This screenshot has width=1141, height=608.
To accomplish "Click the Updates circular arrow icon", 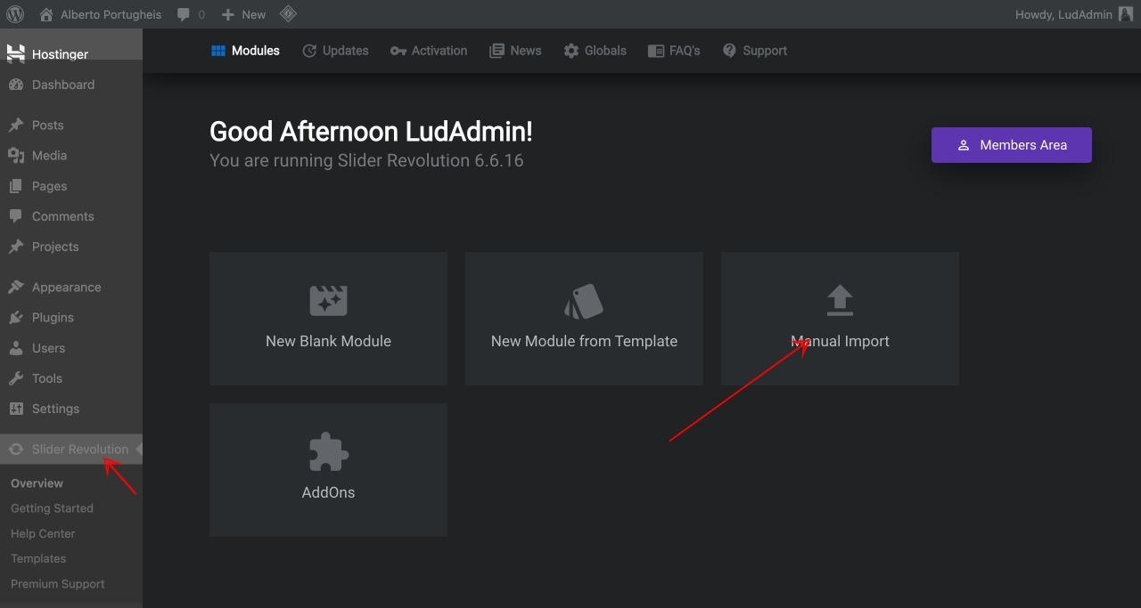I will click(x=309, y=51).
